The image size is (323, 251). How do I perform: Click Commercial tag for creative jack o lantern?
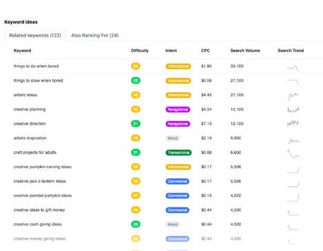pos(177,181)
